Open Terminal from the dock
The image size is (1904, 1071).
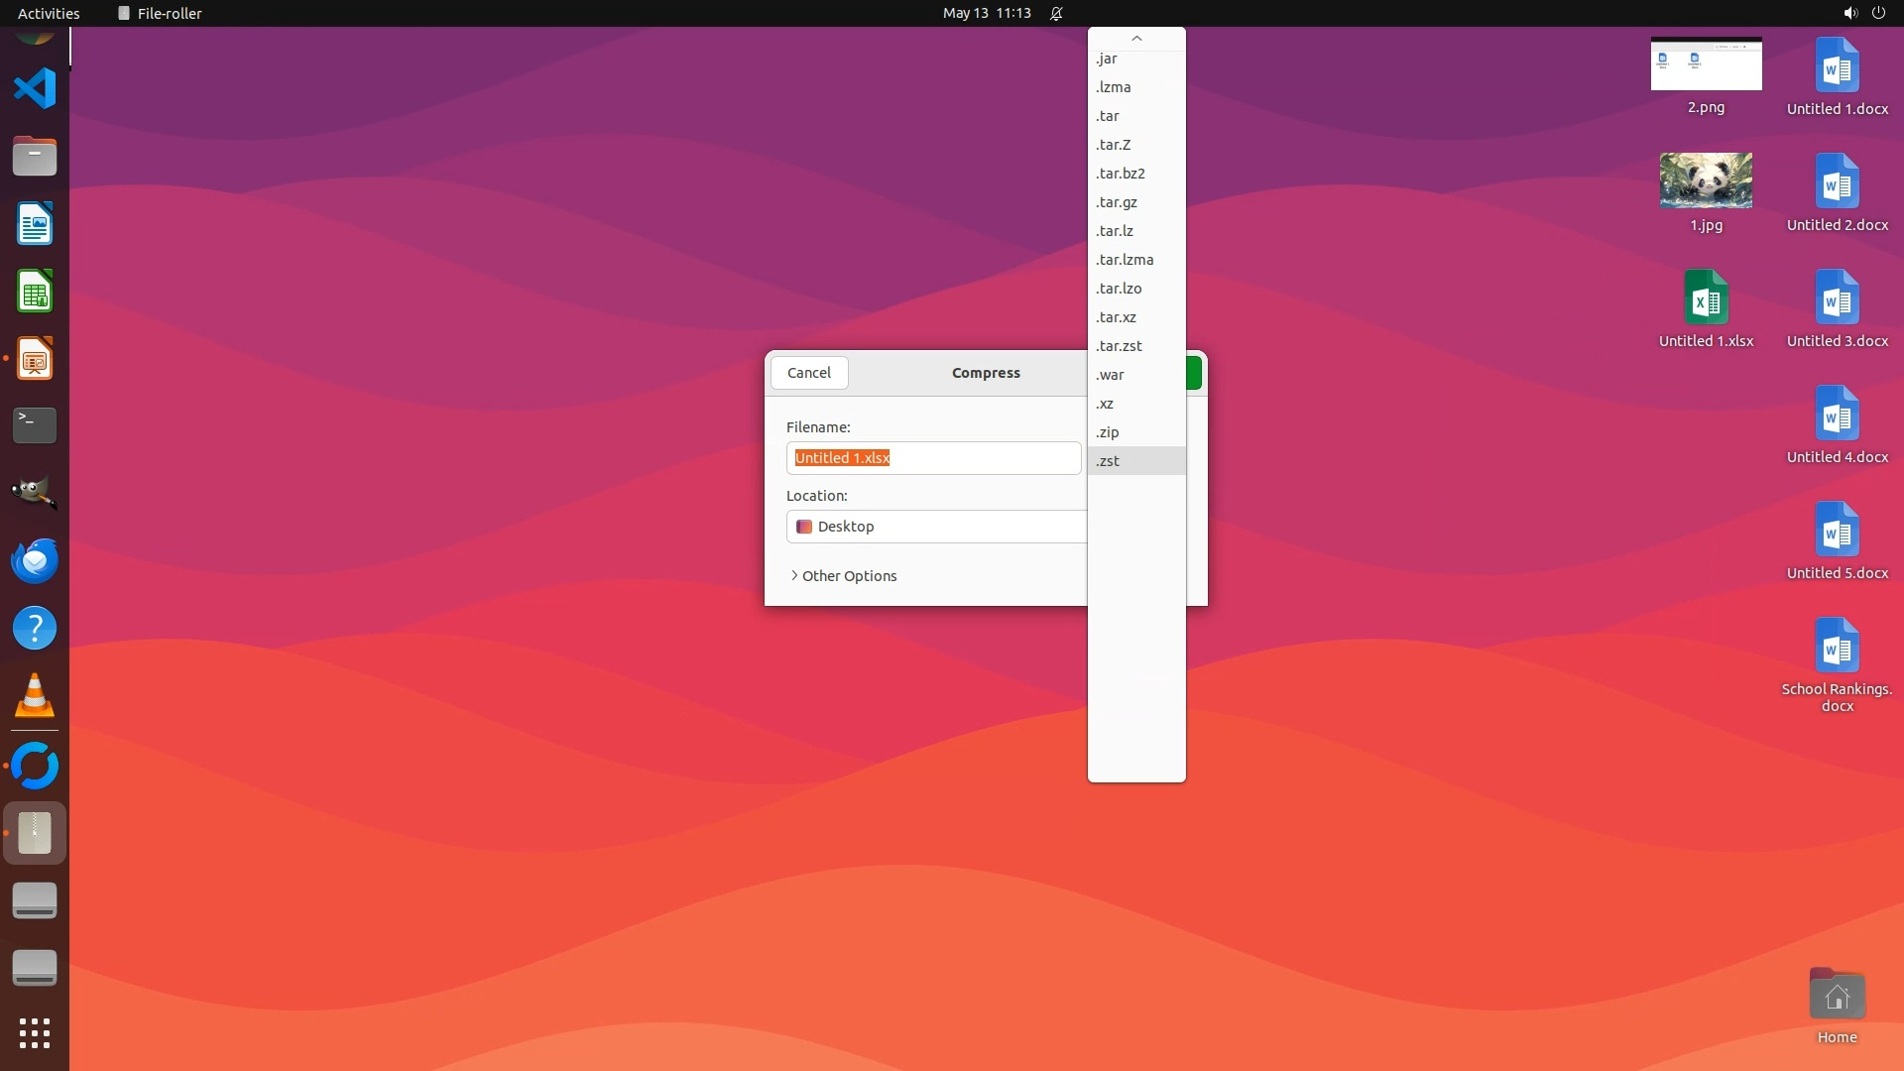coord(35,425)
